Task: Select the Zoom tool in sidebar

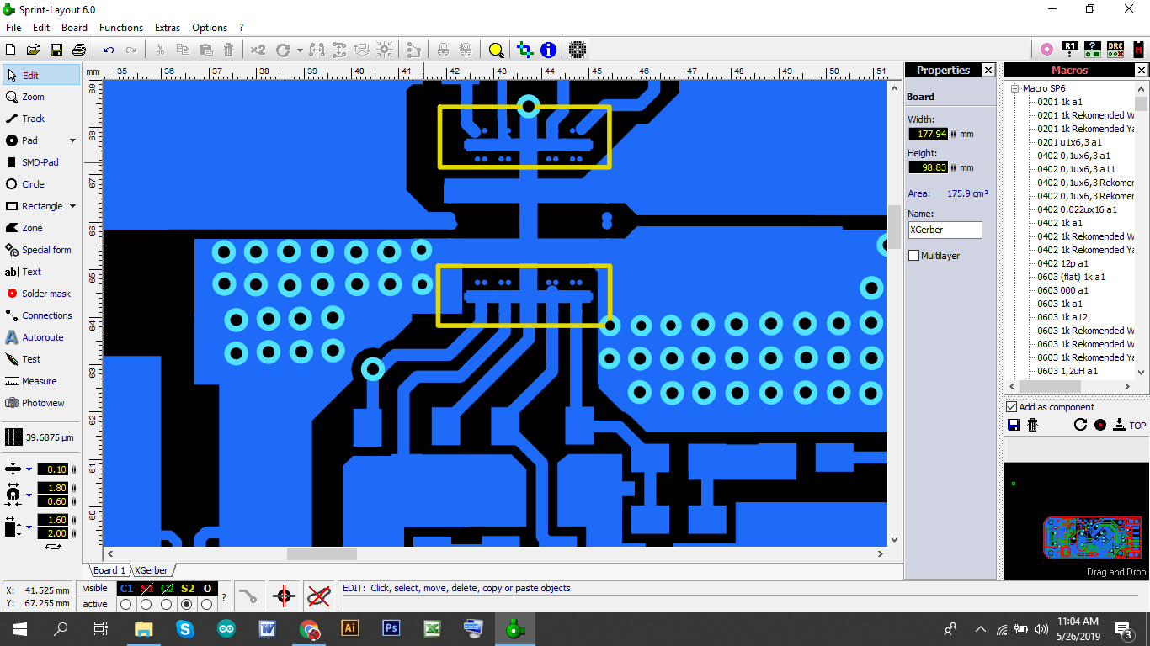Action: pyautogui.click(x=40, y=97)
